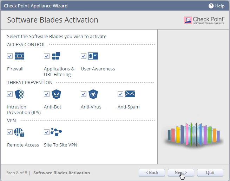Disable the Intrusion Prevention (IPS) checkbox
This screenshot has width=230, height=181.
tap(10, 94)
